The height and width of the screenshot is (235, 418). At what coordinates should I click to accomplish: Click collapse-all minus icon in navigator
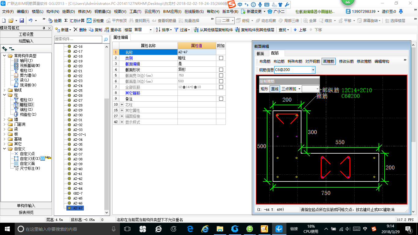tap(12, 49)
